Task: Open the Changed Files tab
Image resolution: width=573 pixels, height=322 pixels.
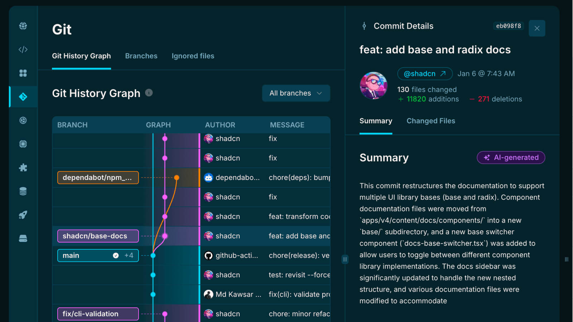Action: click(431, 121)
